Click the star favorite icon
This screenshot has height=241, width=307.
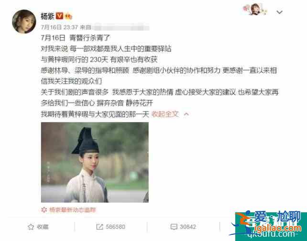pyautogui.click(x=31, y=227)
